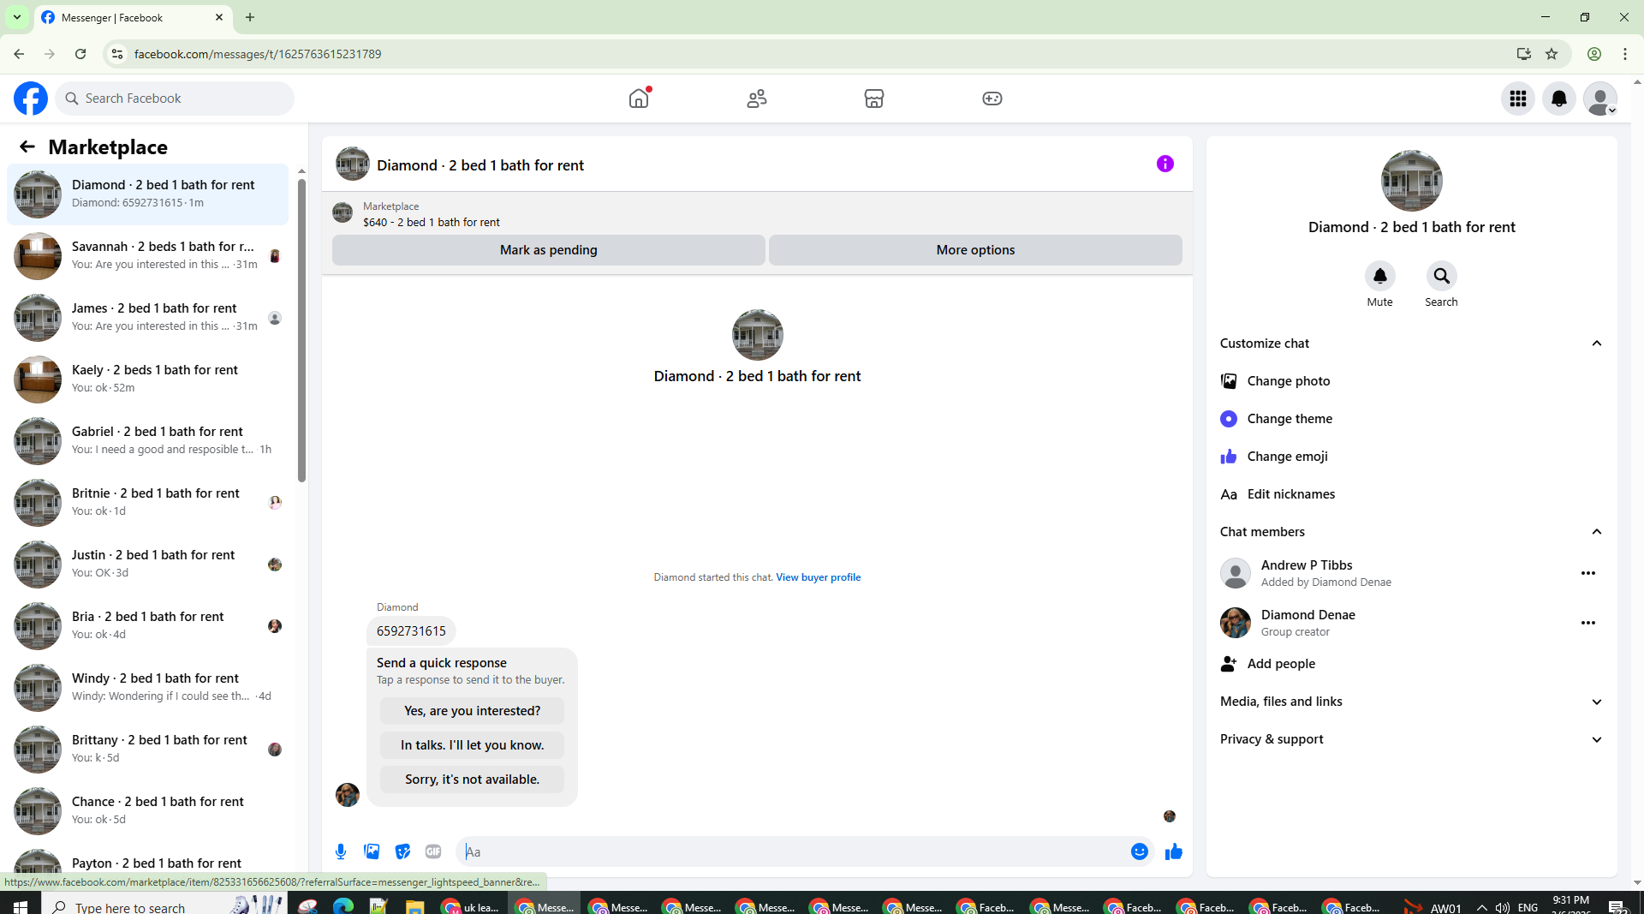Open James 2 bed conversation
The image size is (1644, 914).
148,317
